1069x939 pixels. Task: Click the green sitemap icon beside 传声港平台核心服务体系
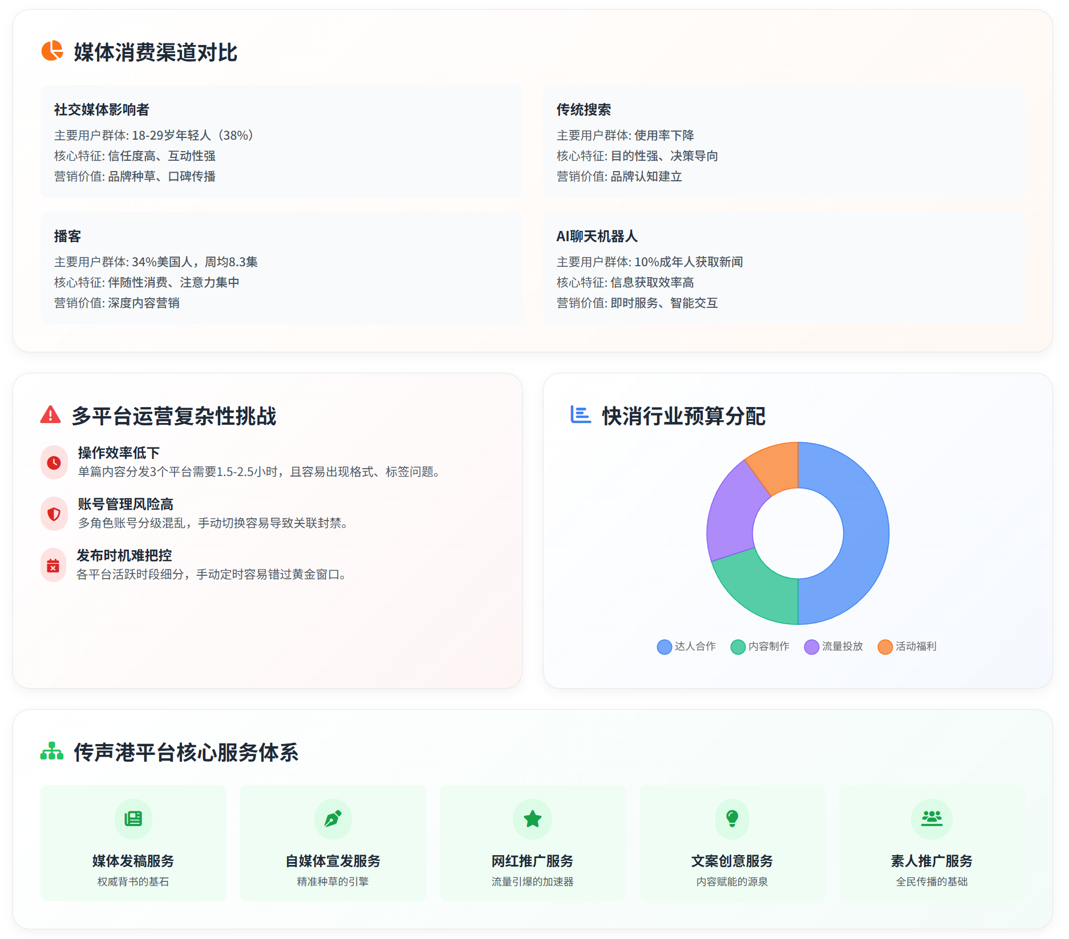tap(52, 751)
